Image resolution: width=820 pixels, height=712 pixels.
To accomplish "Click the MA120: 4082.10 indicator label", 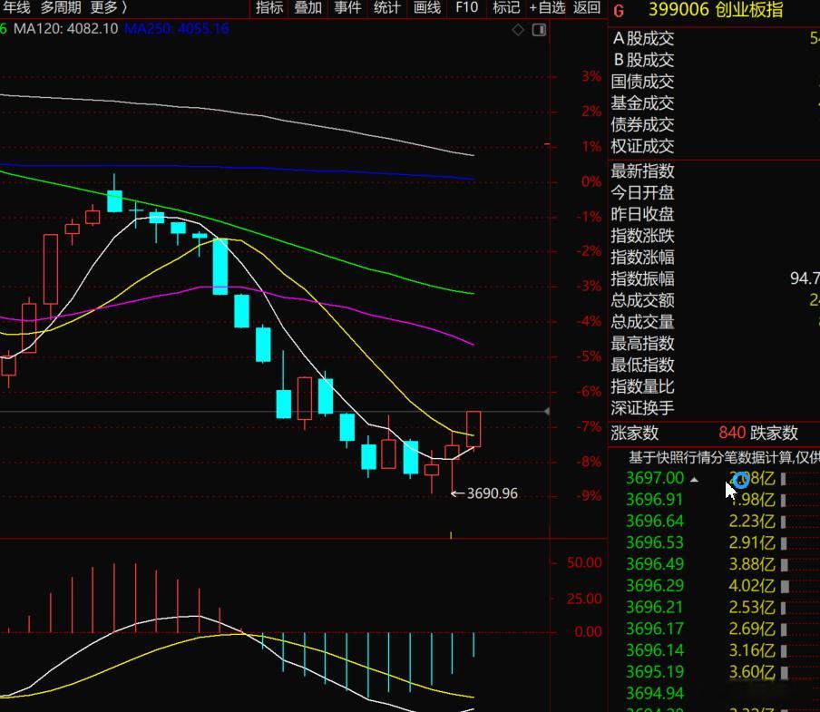I will (x=65, y=28).
